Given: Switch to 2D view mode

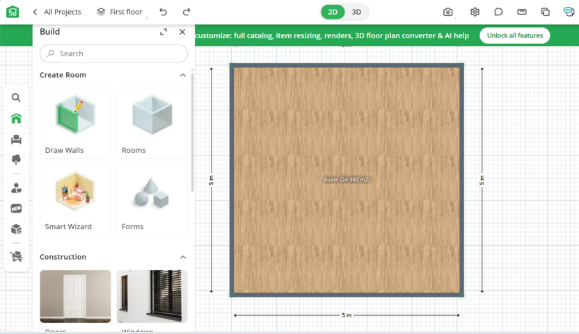Looking at the screenshot, I should [x=333, y=12].
